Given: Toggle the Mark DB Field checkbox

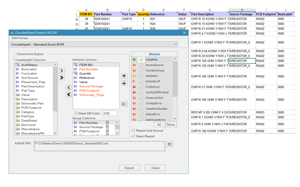Looking at the screenshot, I should (75, 113).
